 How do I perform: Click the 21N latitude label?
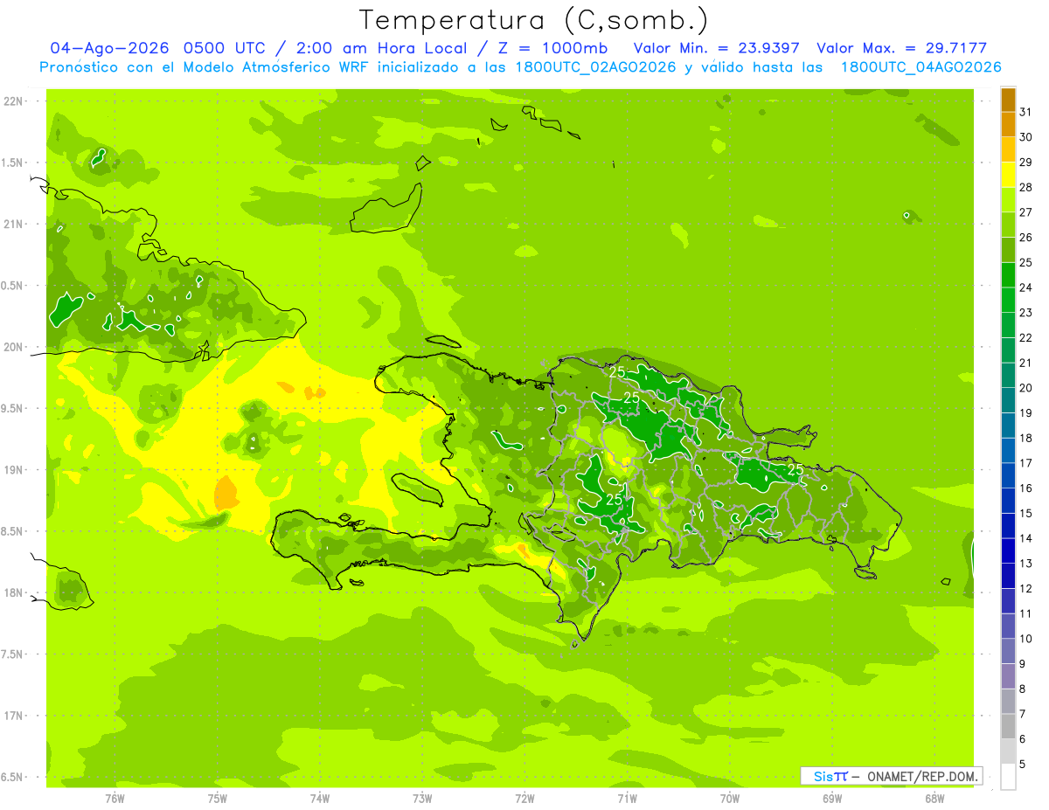click(x=14, y=224)
